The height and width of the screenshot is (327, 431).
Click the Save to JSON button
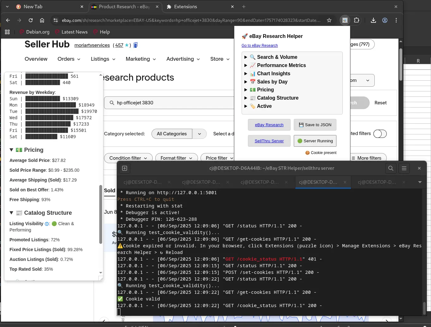pos(315,125)
